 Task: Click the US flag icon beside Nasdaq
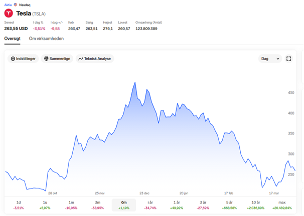pos(16,4)
